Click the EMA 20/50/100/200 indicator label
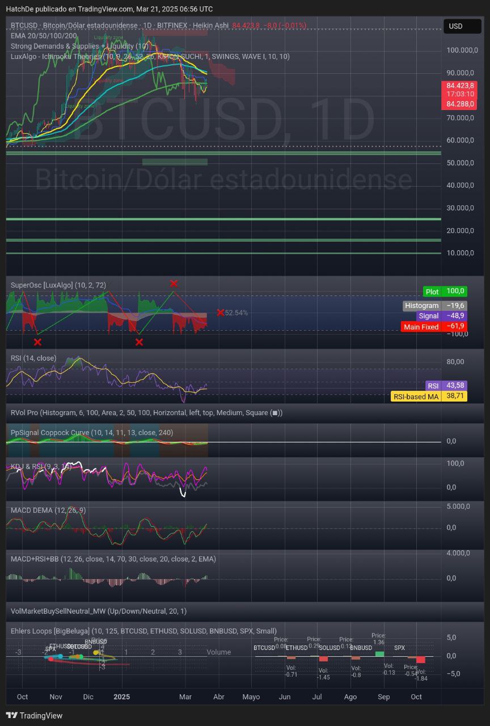The image size is (490, 726). click(44, 36)
